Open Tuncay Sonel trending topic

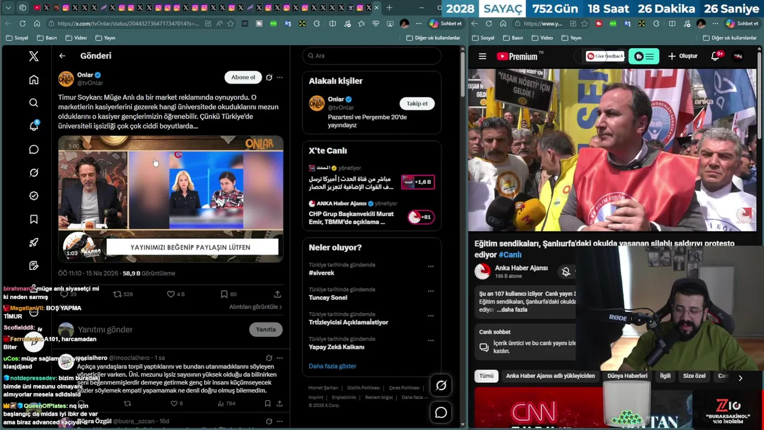click(x=328, y=297)
